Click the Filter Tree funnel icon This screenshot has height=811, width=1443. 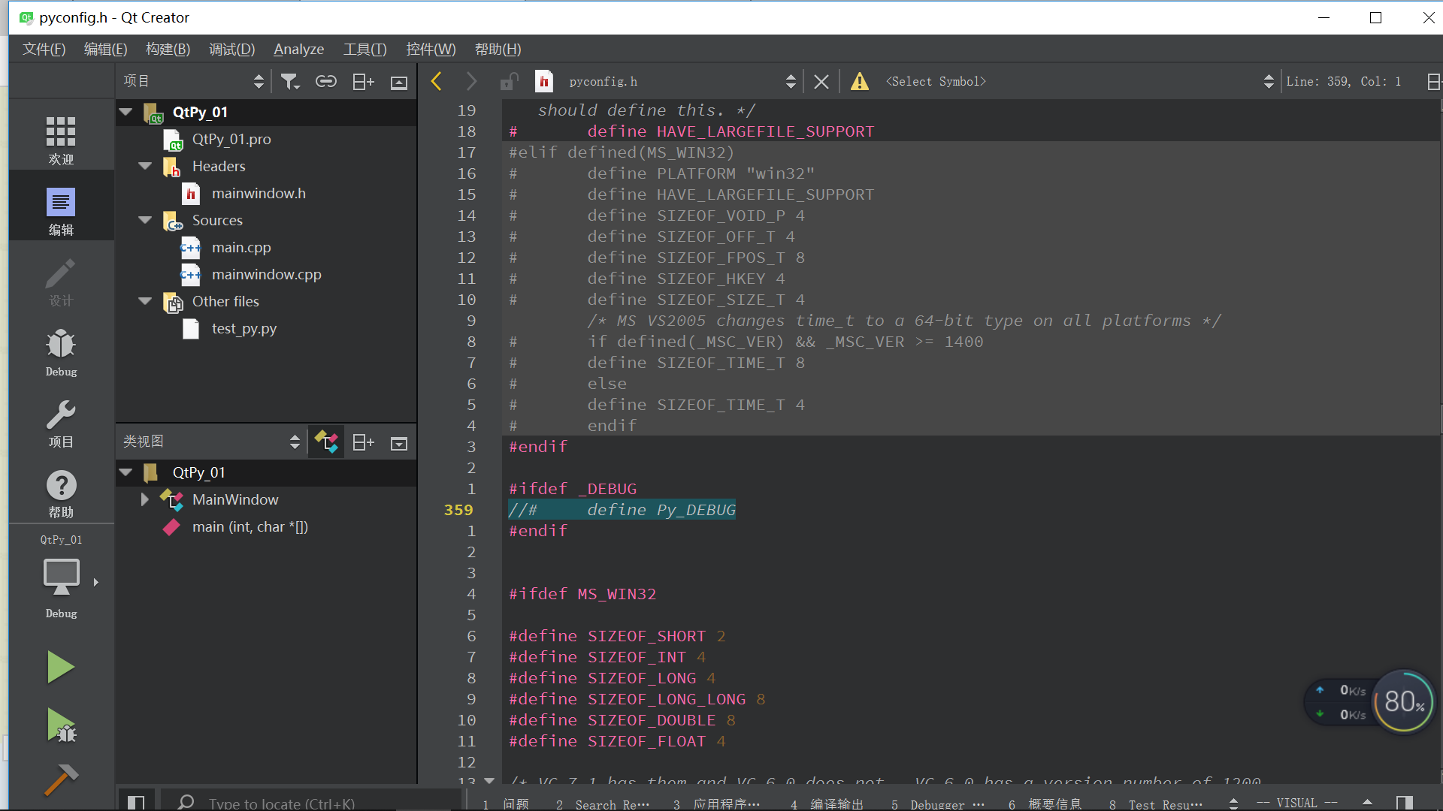(x=290, y=82)
